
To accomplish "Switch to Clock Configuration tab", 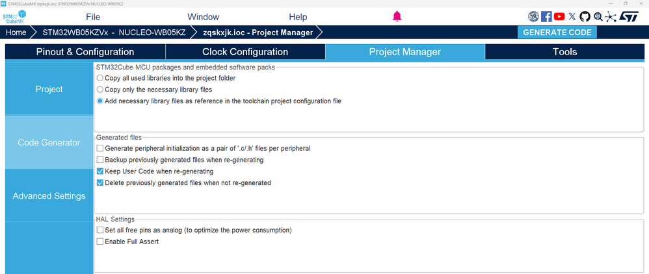I will [x=245, y=52].
